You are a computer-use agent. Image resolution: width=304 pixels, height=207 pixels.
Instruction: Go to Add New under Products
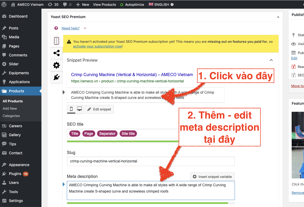(x=10, y=108)
